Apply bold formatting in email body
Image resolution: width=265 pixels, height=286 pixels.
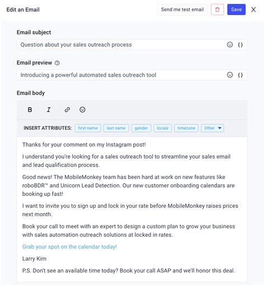click(30, 110)
